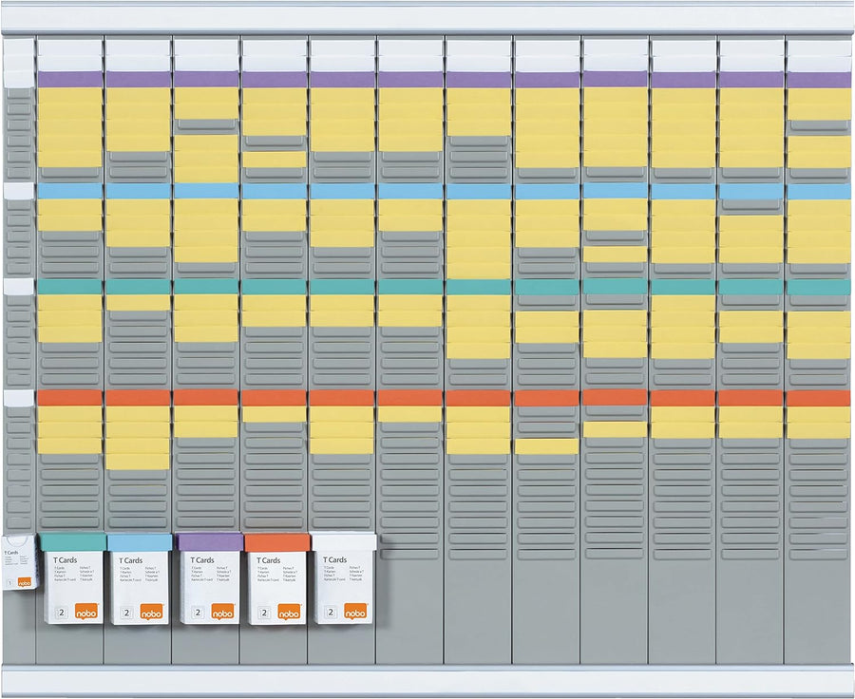Pick the purple card in the first column
Screen dimensions: 855x699
pyautogui.click(x=69, y=80)
